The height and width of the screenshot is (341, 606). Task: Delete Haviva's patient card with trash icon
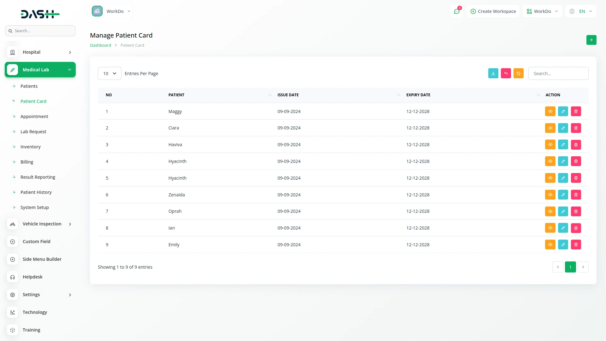tap(576, 145)
